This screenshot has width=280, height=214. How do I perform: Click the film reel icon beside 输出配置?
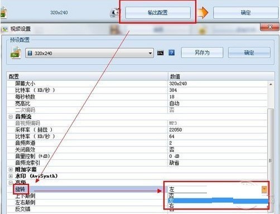pyautogui.click(x=115, y=13)
